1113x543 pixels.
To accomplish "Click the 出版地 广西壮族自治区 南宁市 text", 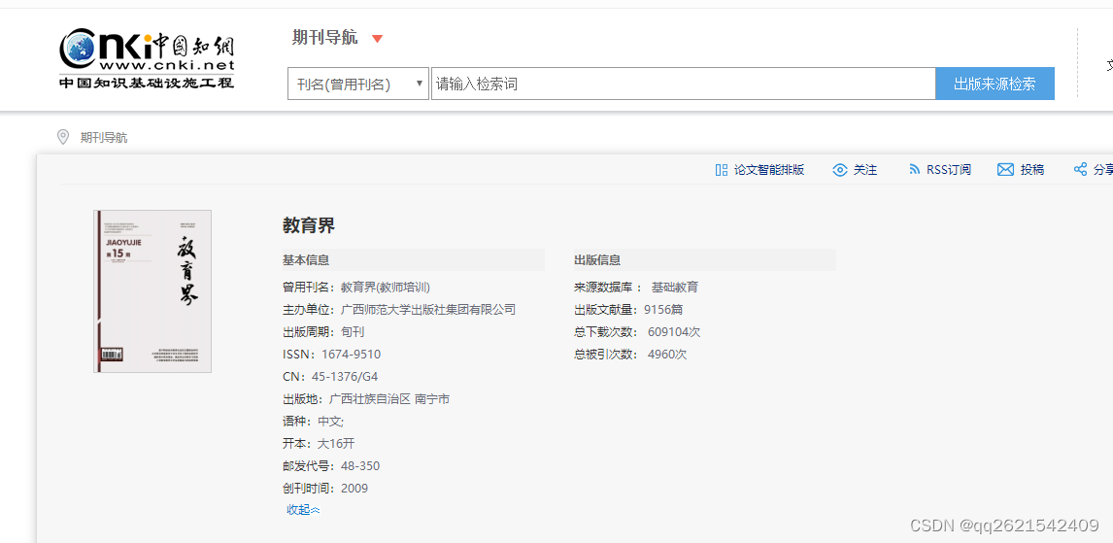I will [x=366, y=399].
